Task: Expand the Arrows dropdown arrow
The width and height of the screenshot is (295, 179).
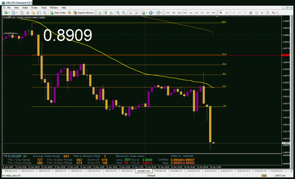Action: tap(277, 13)
